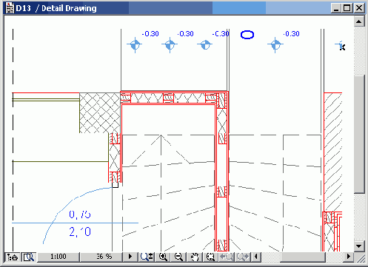
Task: Click the horizontal scrollbar thumb
Action: point(302,257)
